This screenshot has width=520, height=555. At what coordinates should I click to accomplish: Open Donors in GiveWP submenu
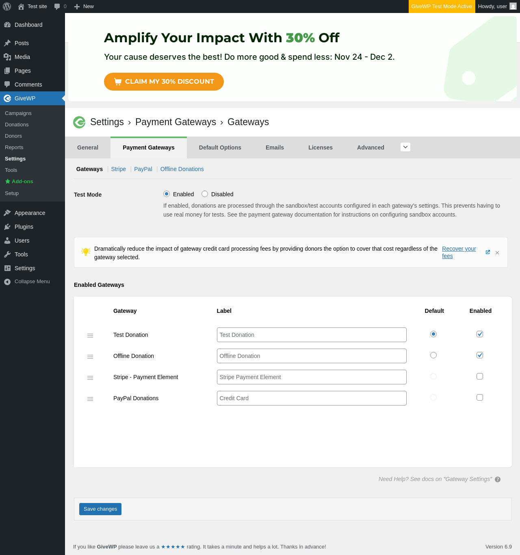(x=13, y=136)
